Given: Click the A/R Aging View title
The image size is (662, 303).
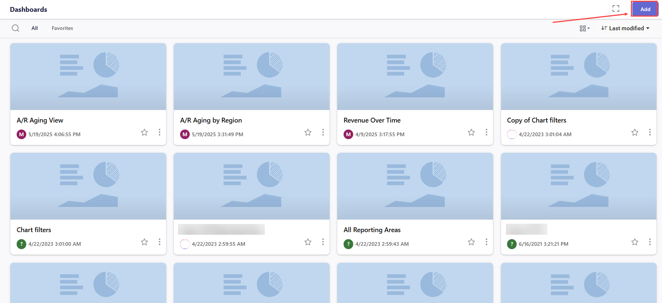Looking at the screenshot, I should [x=40, y=120].
